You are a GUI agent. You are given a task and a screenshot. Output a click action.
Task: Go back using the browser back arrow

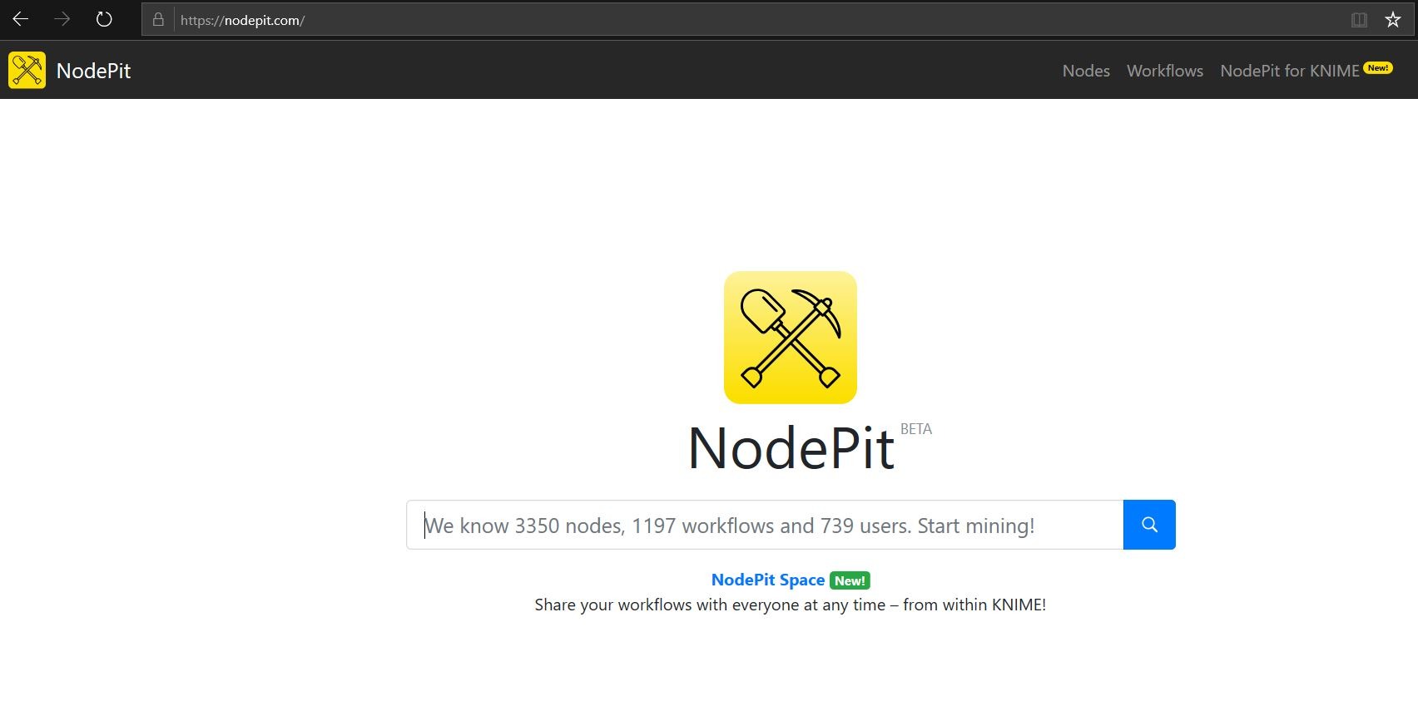pos(21,19)
